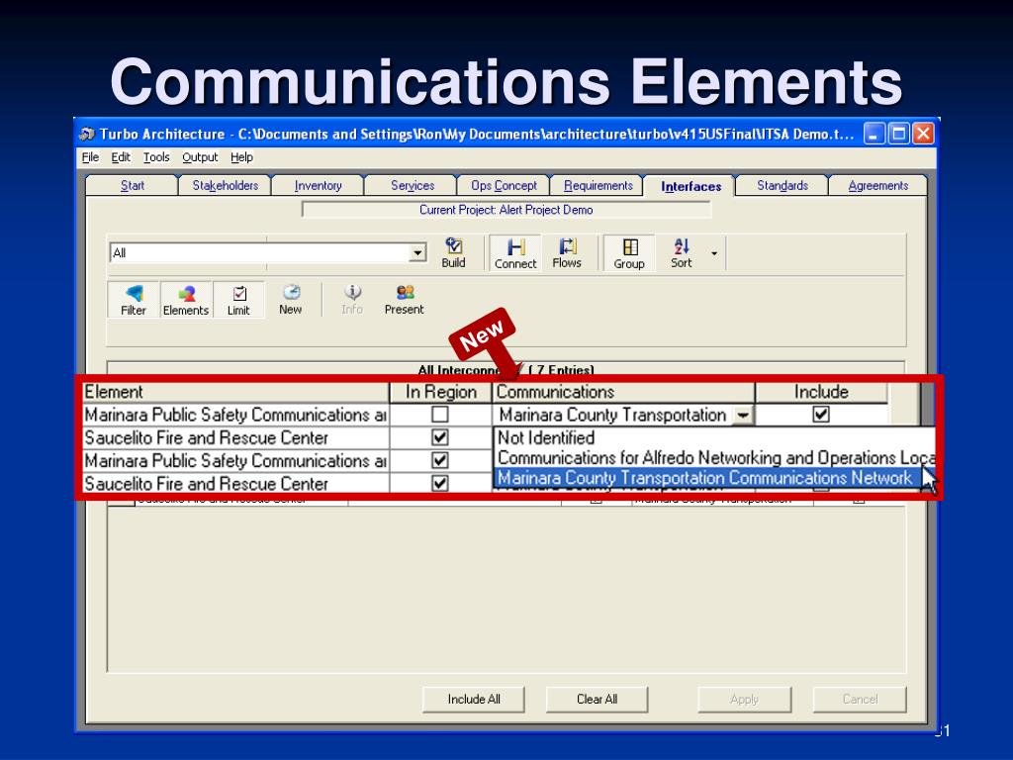Open the Marinara County Transportation communications dropdown arrow

743,415
